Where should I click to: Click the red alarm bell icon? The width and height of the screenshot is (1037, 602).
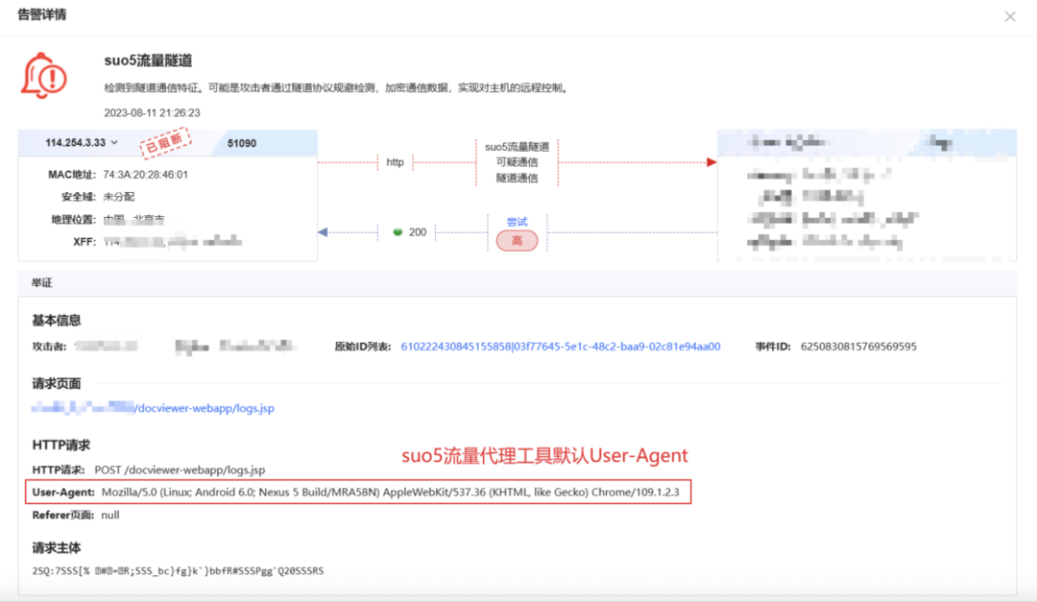[x=44, y=75]
